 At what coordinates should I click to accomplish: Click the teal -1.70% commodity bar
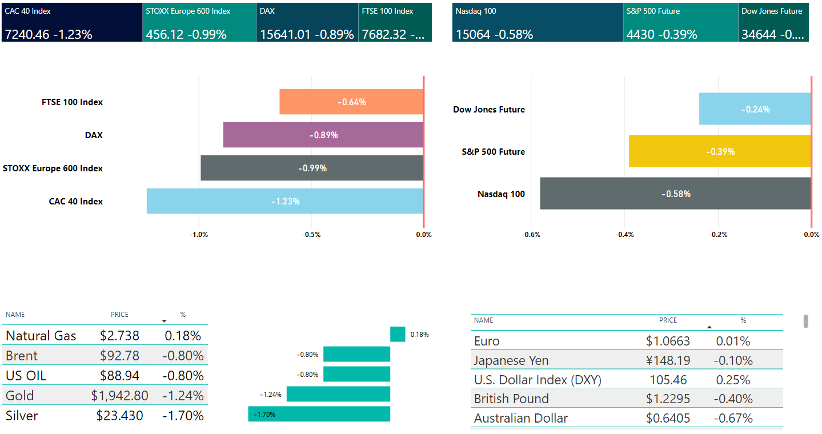pos(319,414)
